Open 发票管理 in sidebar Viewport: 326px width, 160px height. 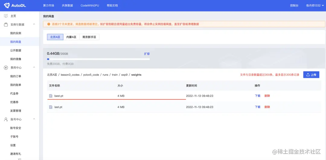(16, 111)
